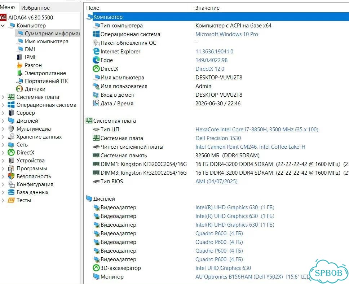Click the Тип ЦП processor chip icon
The height and width of the screenshot is (284, 349).
click(96, 130)
